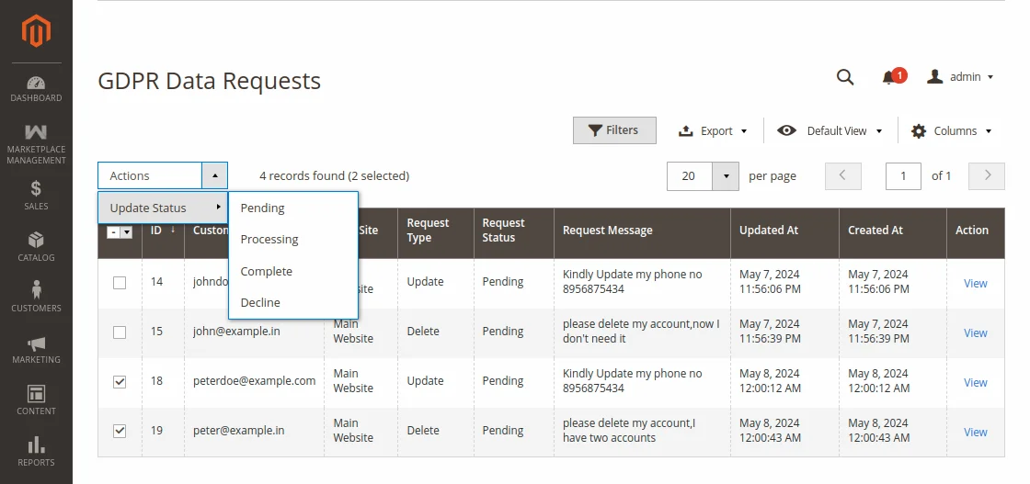Click the Filters button

[x=614, y=130]
